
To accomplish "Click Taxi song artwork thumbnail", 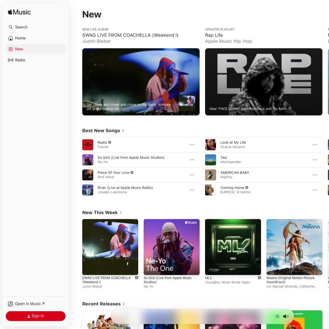I will tap(211, 160).
